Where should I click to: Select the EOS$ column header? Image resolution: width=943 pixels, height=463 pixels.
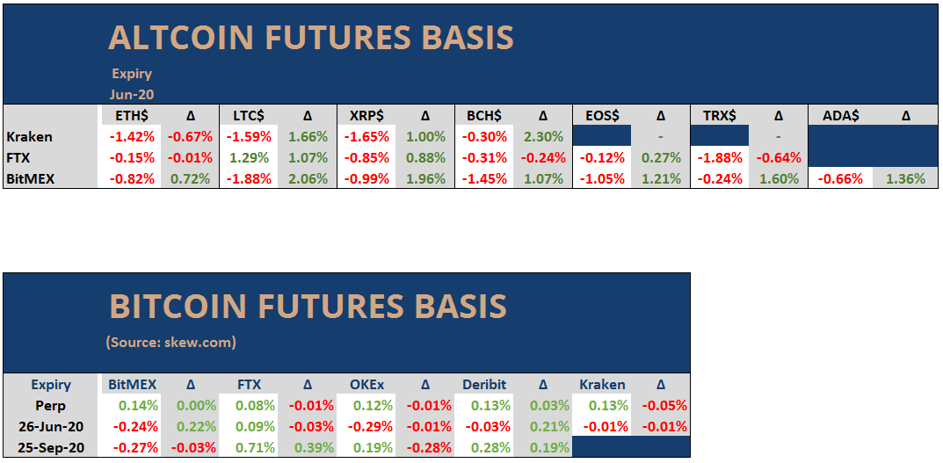tap(601, 115)
